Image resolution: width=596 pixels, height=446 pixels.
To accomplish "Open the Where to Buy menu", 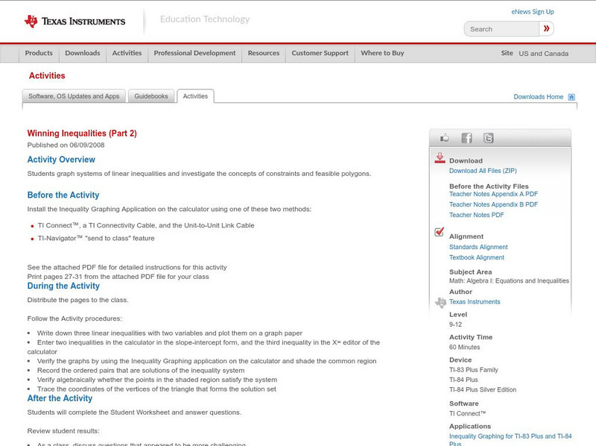I will [x=382, y=53].
